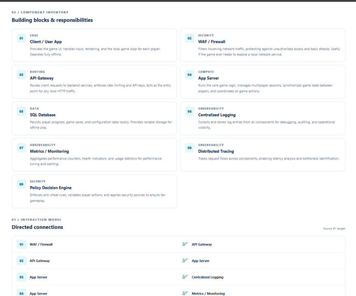
Task: Click OBSERVABILITY label above Metrics / Monitoring
Action: click(x=42, y=145)
